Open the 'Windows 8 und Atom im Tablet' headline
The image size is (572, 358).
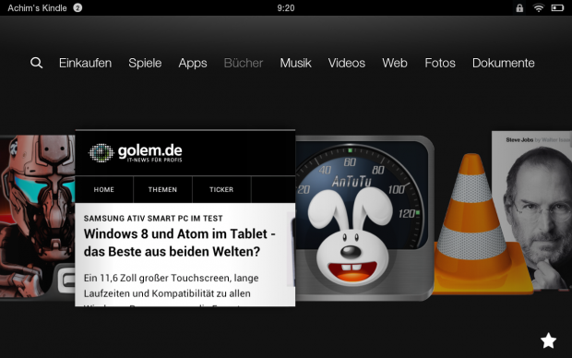click(180, 243)
